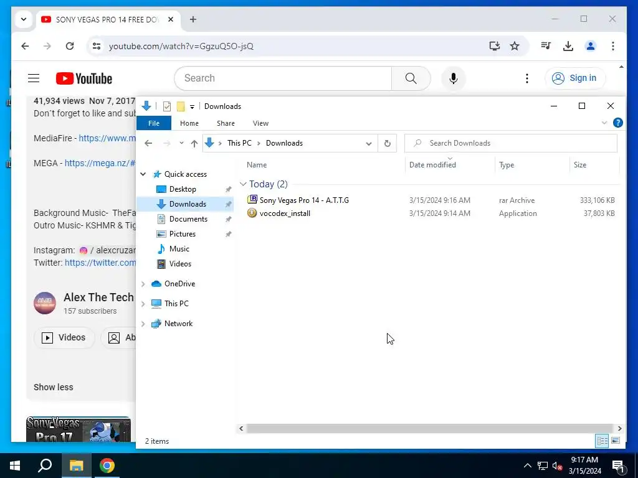Expand the OneDrive tree node

(143, 284)
